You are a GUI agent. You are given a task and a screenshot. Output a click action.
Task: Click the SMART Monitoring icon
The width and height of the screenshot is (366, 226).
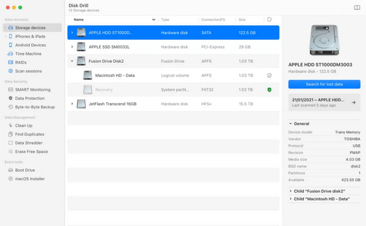pyautogui.click(x=10, y=90)
